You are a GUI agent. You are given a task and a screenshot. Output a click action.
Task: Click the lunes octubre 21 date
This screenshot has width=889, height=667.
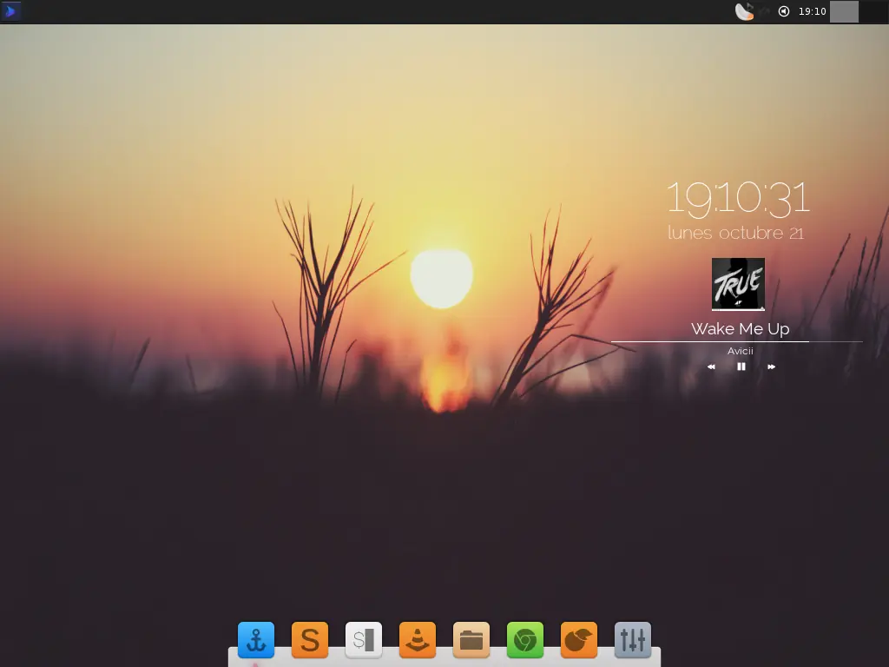point(736,233)
